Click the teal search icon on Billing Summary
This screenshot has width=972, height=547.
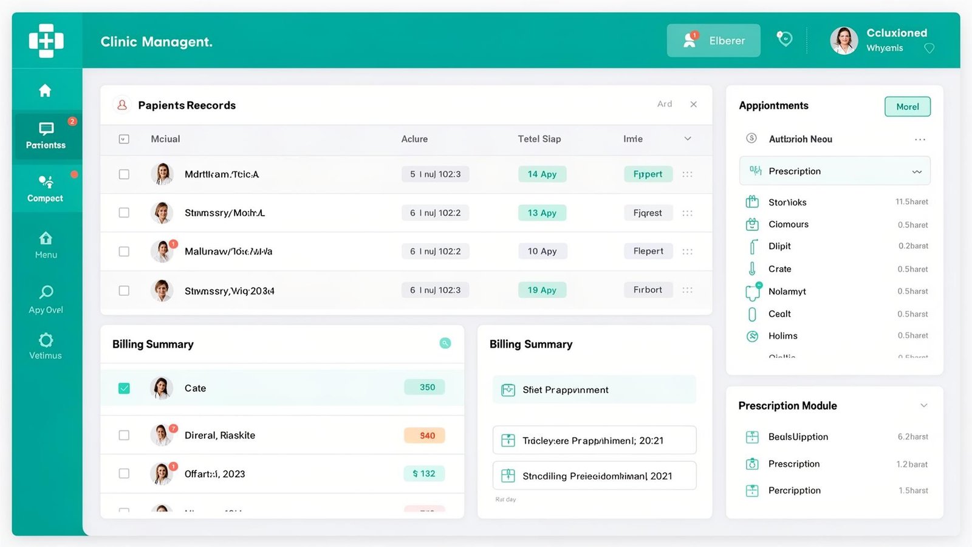coord(445,343)
